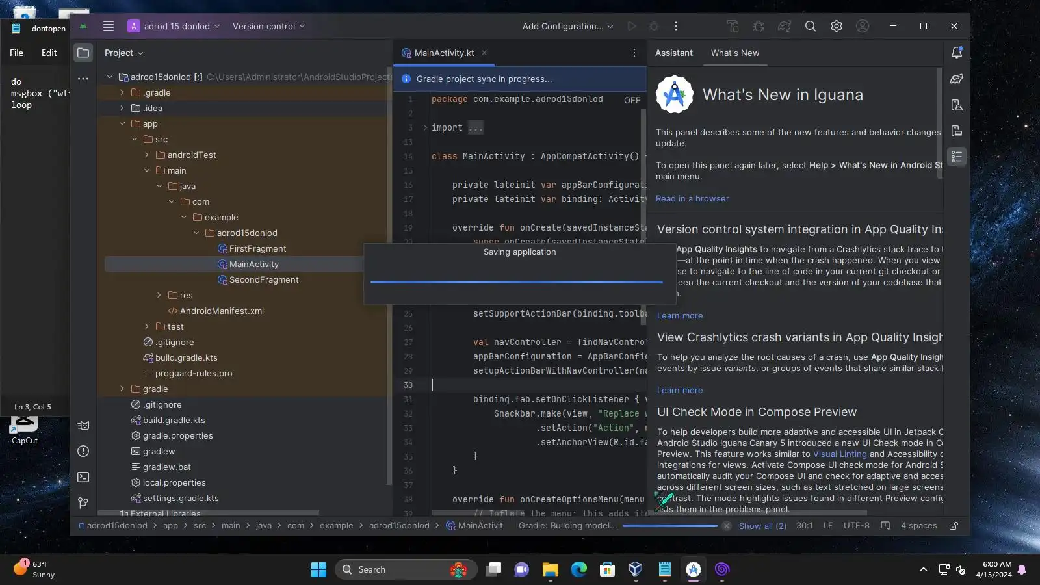Open Windows Start menu
The height and width of the screenshot is (585, 1040).
[x=318, y=569]
